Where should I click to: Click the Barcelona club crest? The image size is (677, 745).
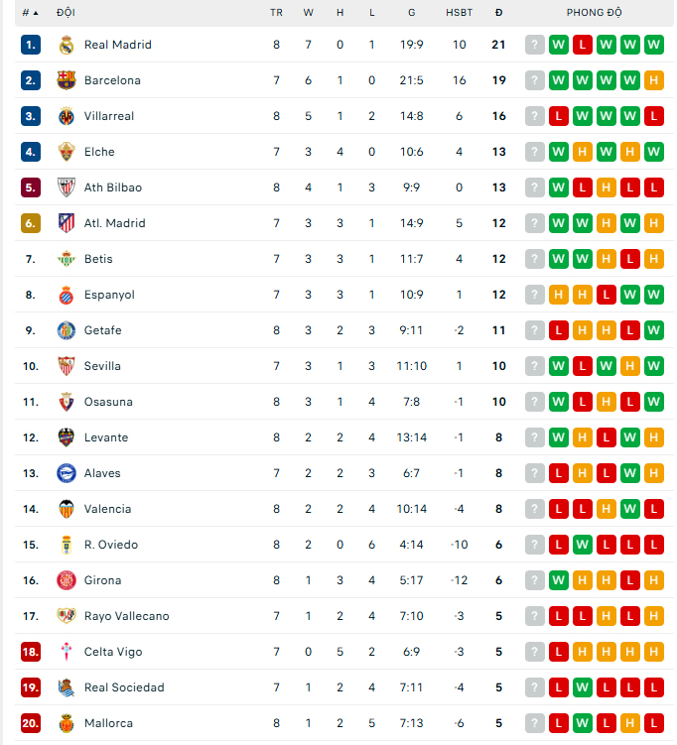point(67,80)
